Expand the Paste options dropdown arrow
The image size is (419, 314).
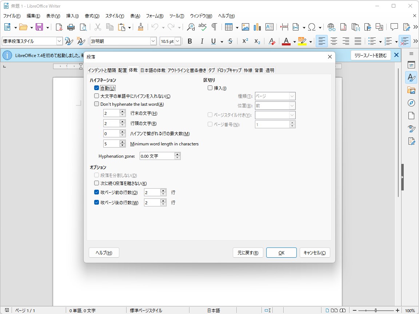coord(129,28)
